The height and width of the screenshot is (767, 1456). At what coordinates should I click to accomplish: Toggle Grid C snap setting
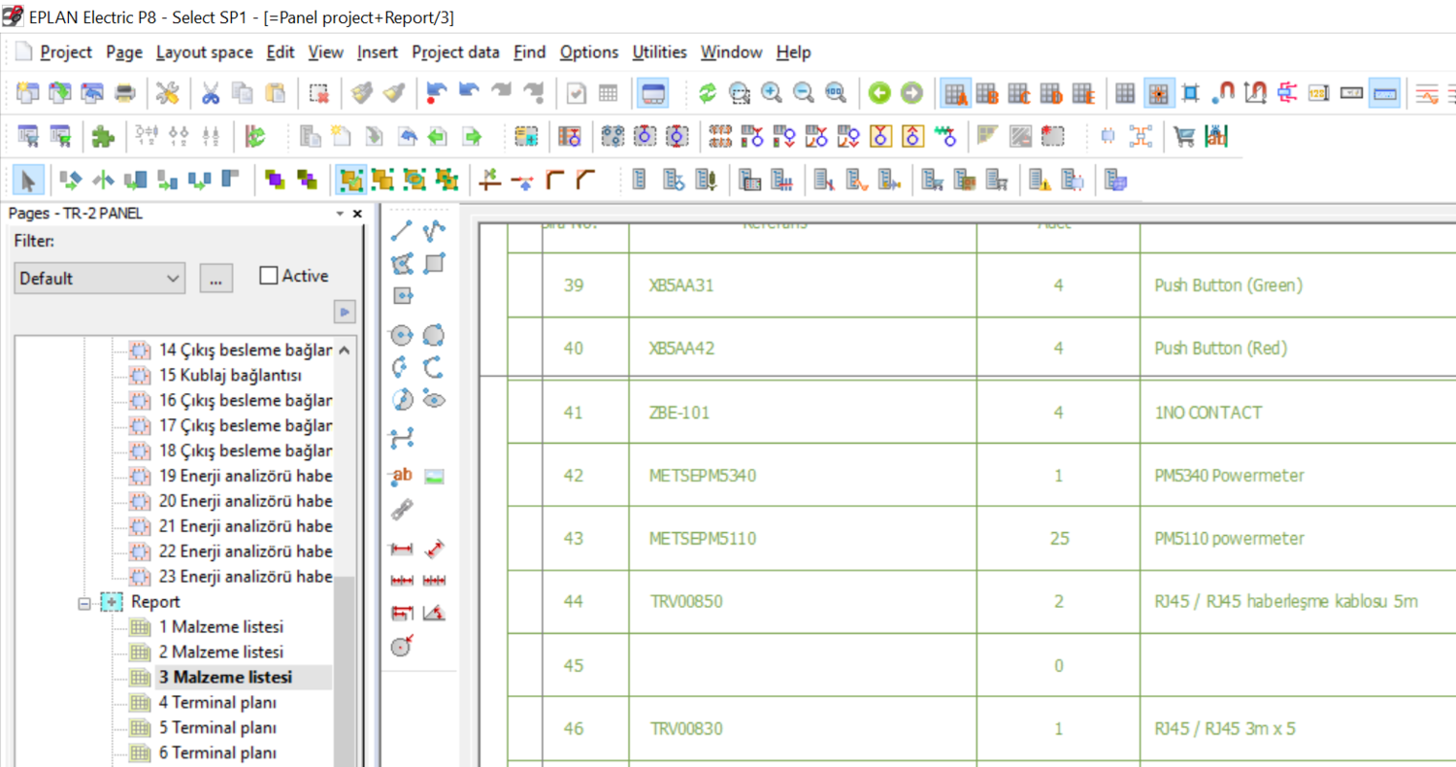tap(1020, 93)
